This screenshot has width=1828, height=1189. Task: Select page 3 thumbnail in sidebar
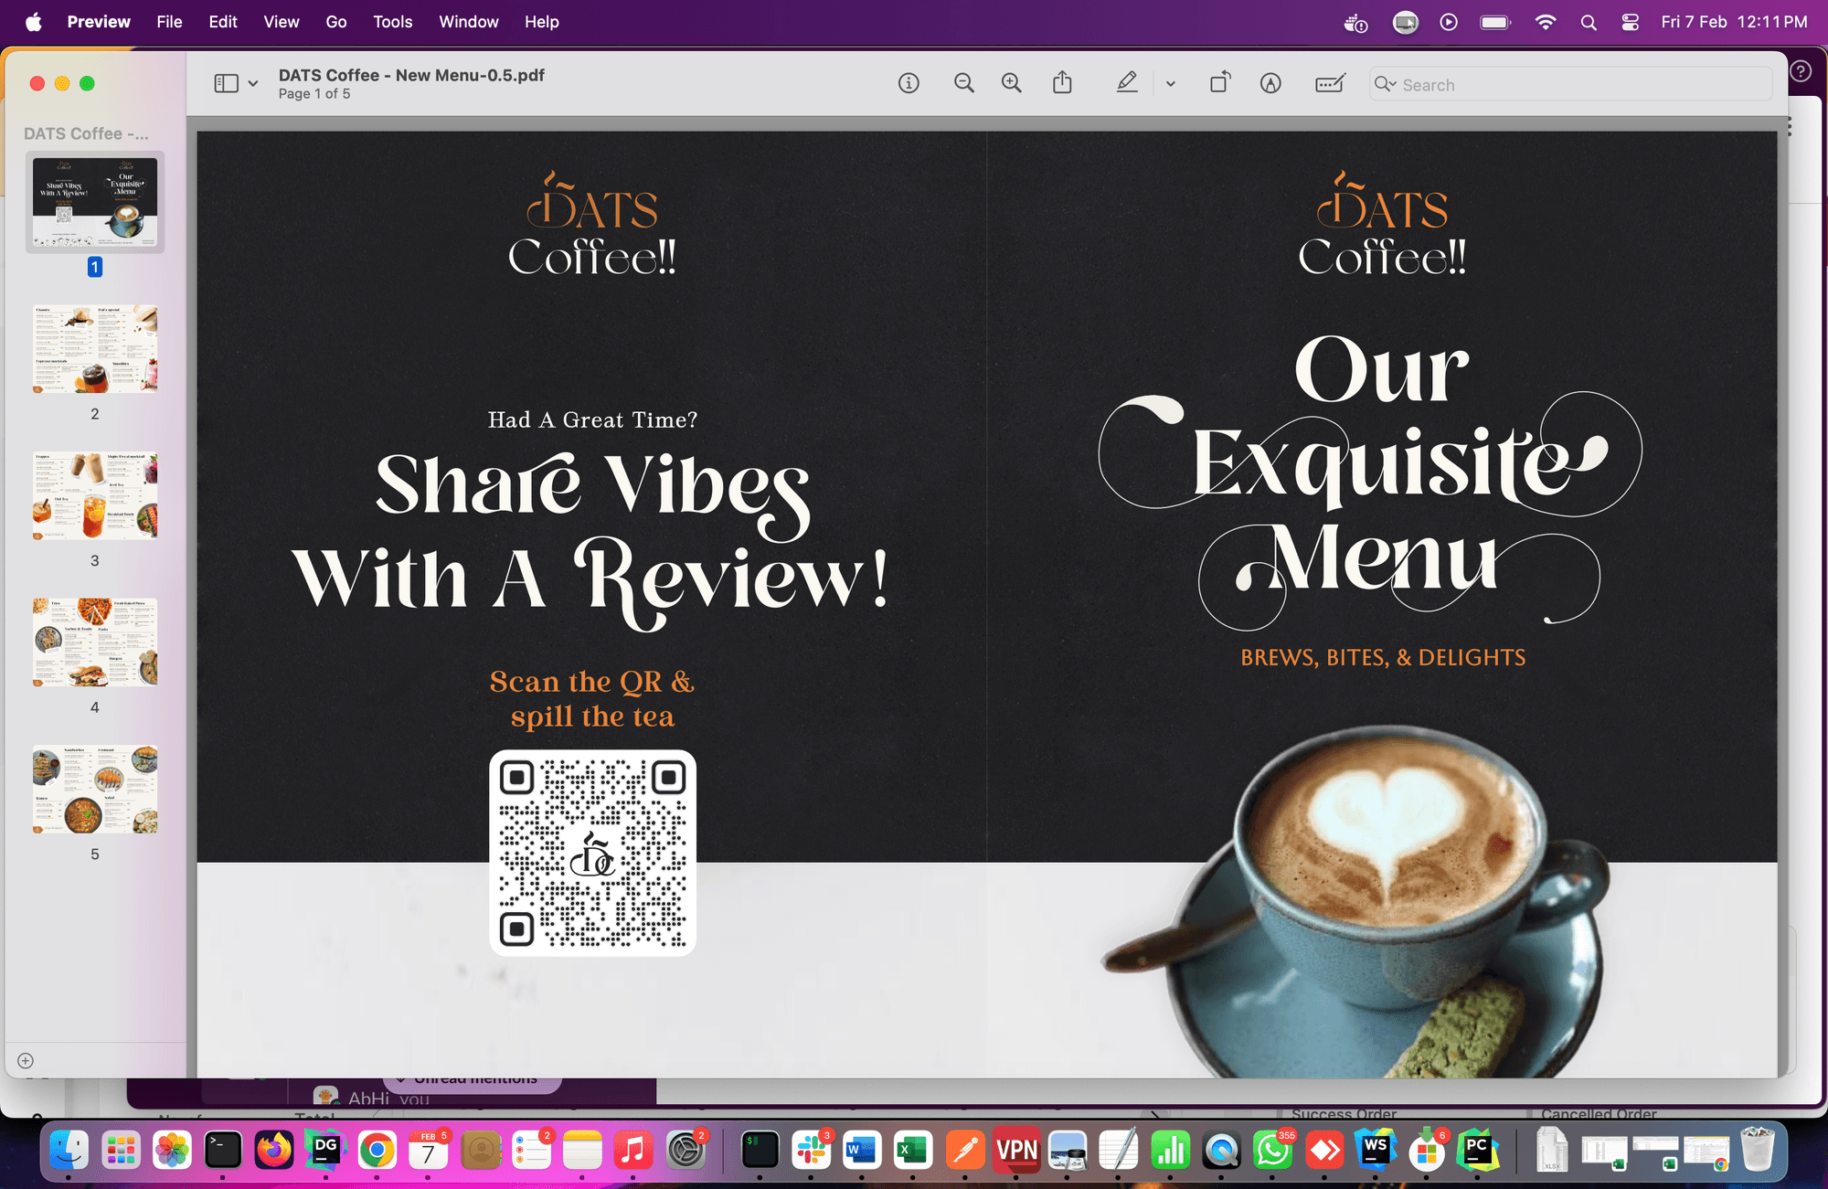[95, 496]
